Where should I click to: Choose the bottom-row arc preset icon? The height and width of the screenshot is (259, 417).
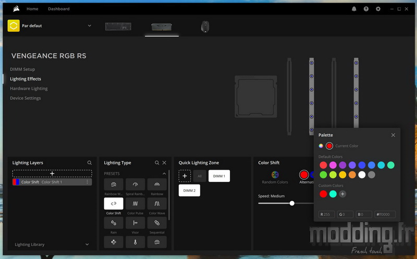[x=157, y=242]
